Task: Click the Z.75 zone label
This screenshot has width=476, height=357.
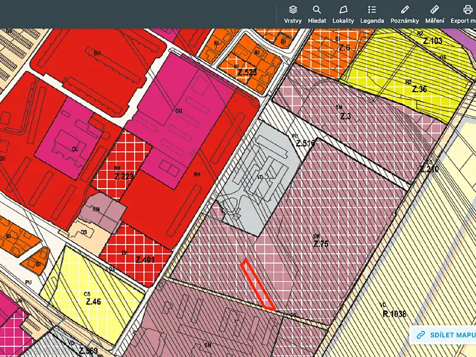Action: pyautogui.click(x=321, y=244)
